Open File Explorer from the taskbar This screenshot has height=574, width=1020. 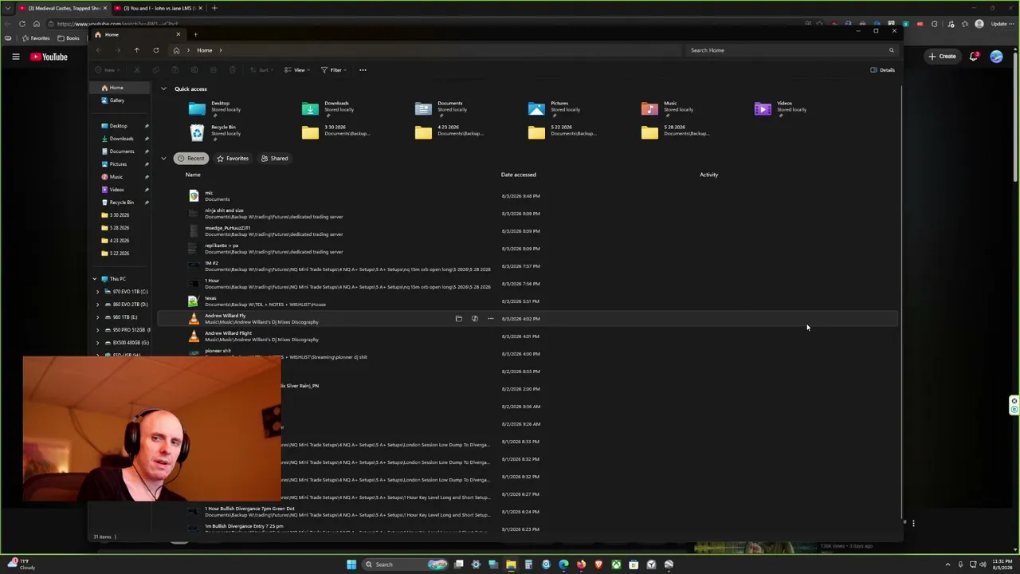[x=511, y=564]
